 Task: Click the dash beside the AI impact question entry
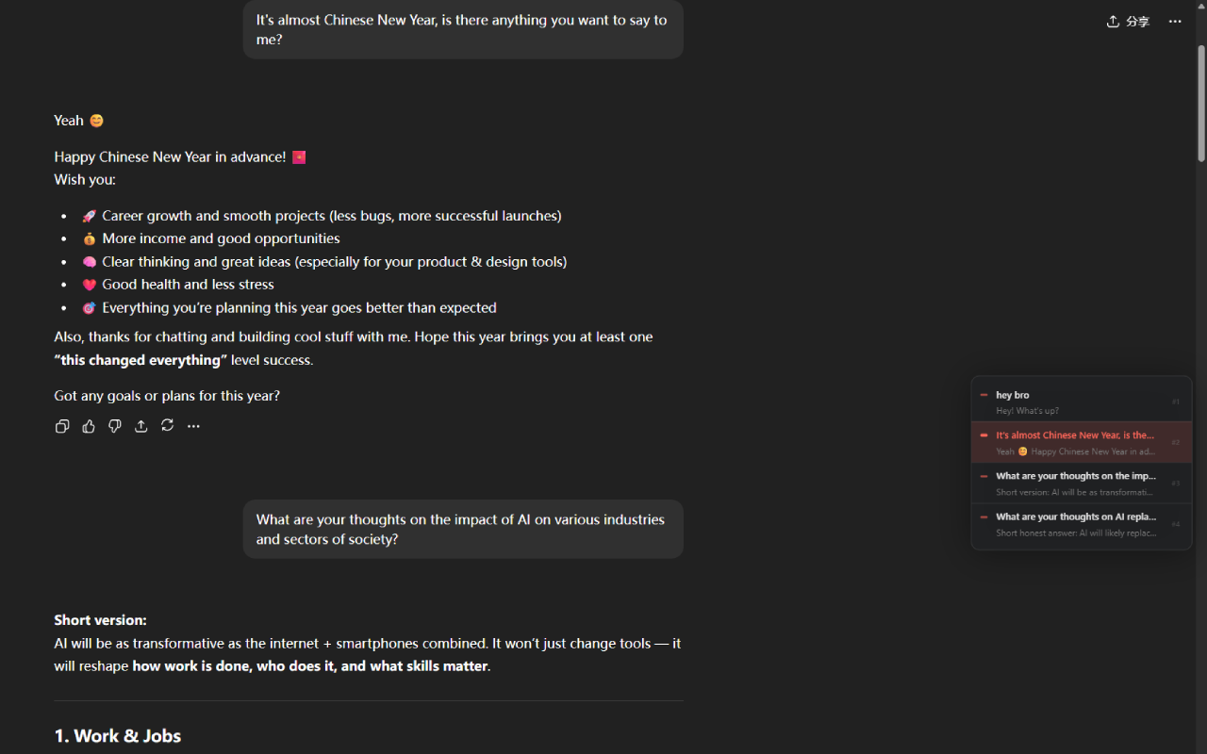(984, 476)
